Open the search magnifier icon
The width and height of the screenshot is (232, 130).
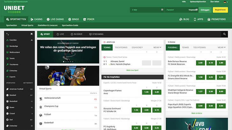tap(224, 34)
